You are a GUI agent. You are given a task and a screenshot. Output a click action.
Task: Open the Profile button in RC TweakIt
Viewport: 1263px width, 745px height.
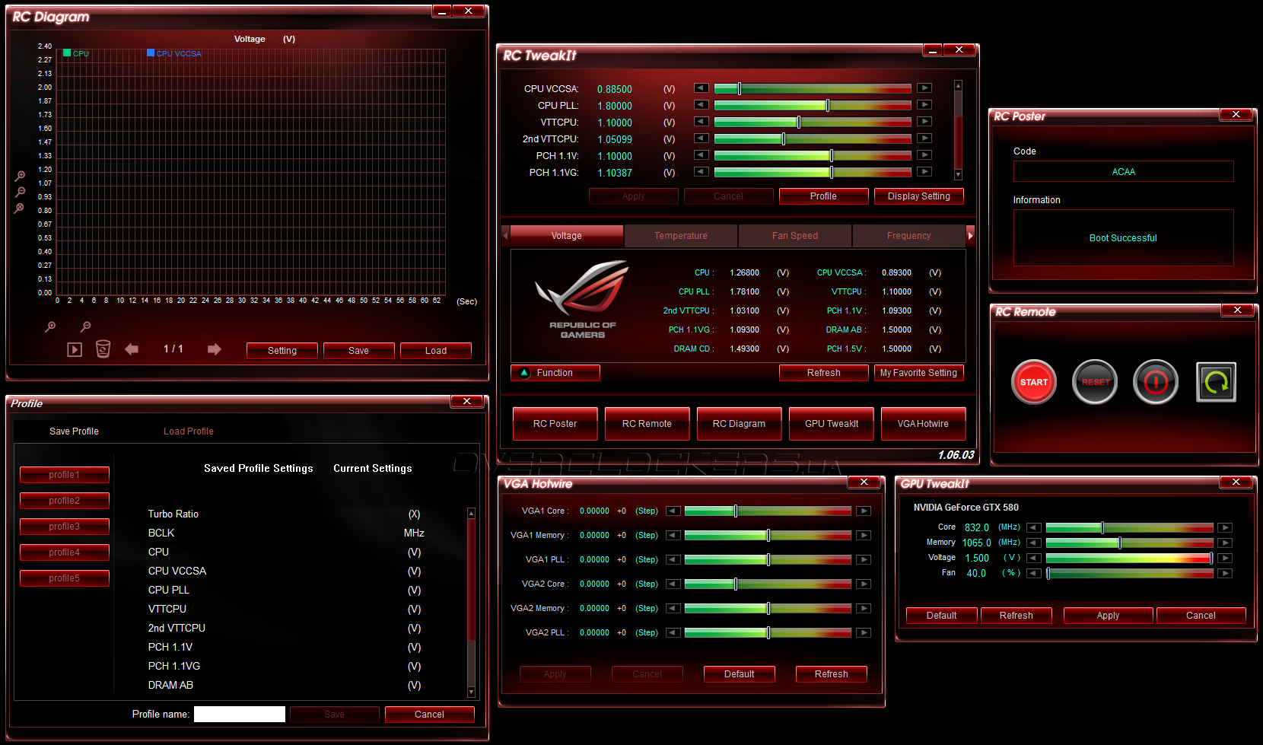point(823,196)
